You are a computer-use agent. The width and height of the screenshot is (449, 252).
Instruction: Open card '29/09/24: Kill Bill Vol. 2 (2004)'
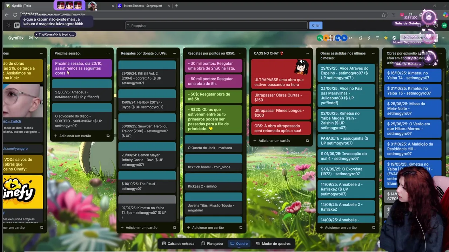pyautogui.click(x=147, y=74)
